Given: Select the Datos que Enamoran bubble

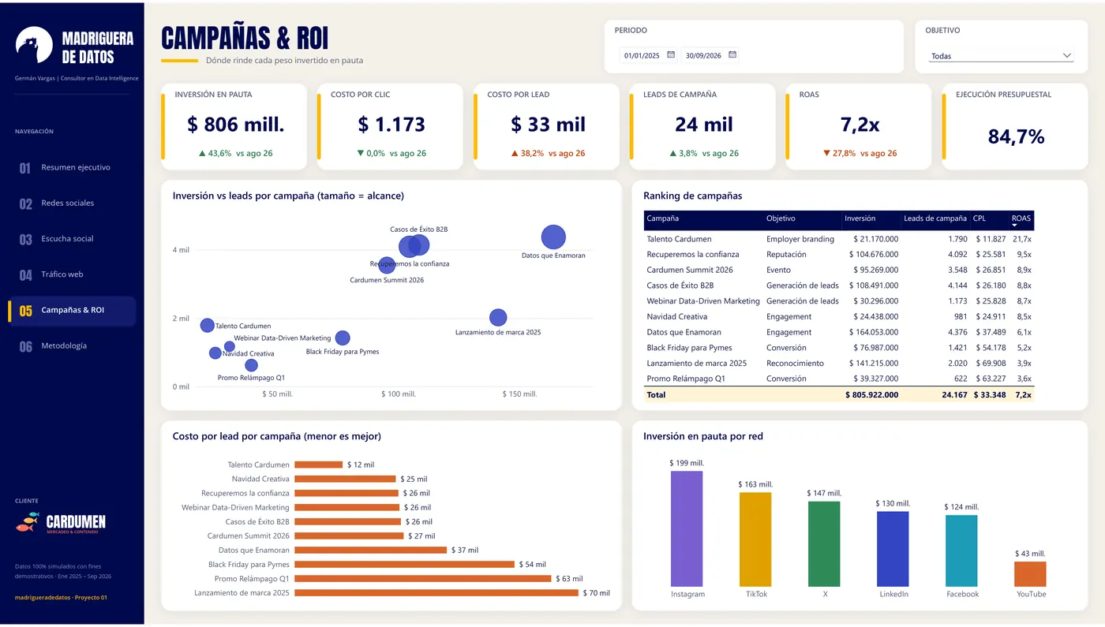Looking at the screenshot, I should (554, 237).
